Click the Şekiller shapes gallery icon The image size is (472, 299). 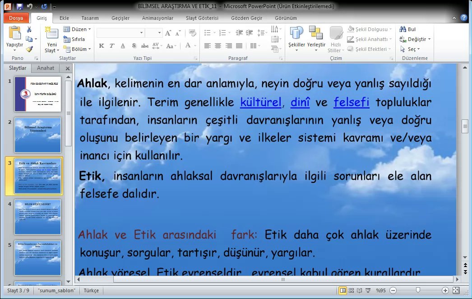[296, 33]
